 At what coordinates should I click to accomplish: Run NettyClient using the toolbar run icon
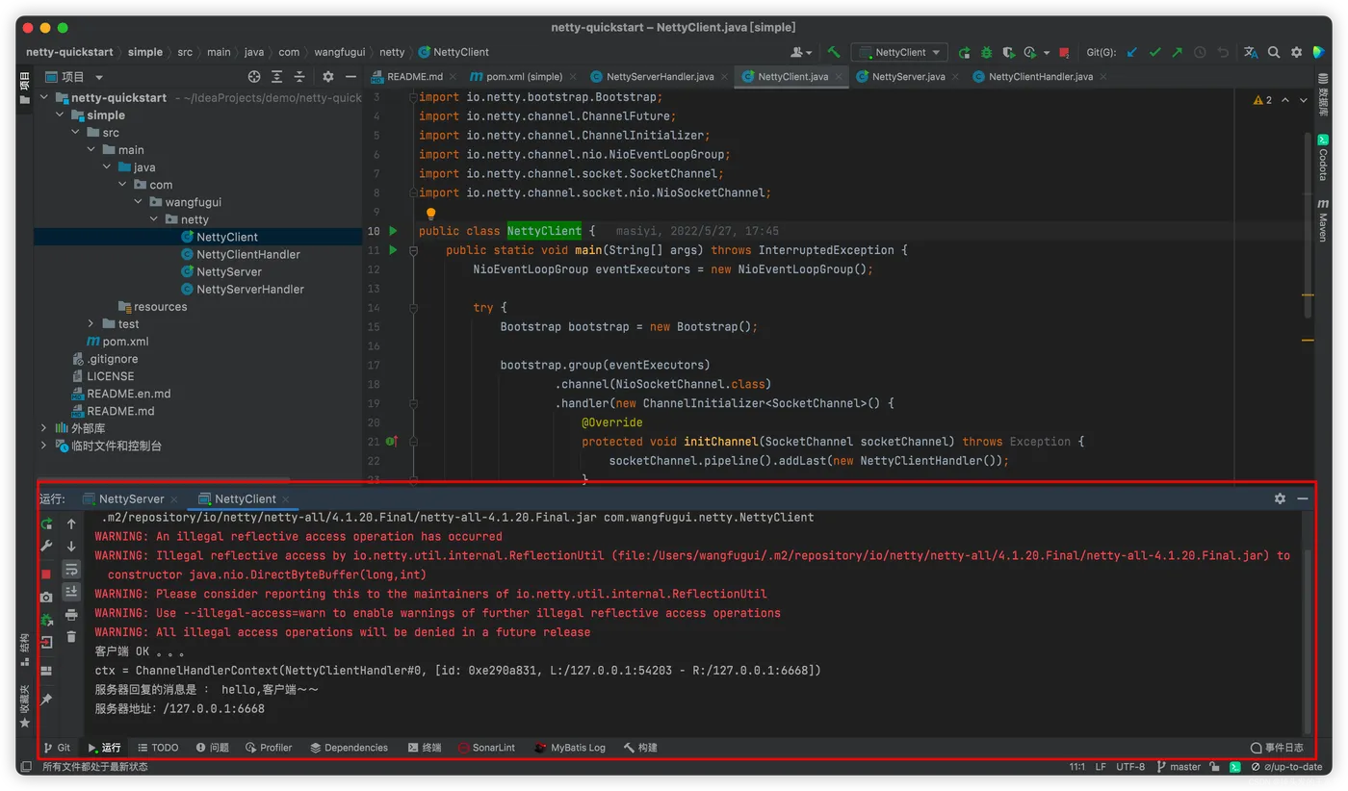964,52
